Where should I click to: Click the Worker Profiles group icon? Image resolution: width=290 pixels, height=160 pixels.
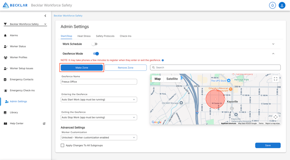point(5,57)
